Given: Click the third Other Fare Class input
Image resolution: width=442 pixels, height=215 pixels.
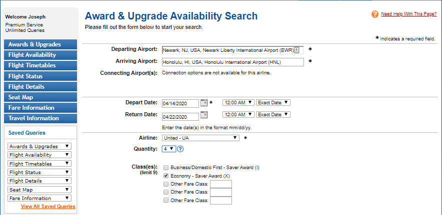Looking at the screenshot, I should click(x=221, y=201).
